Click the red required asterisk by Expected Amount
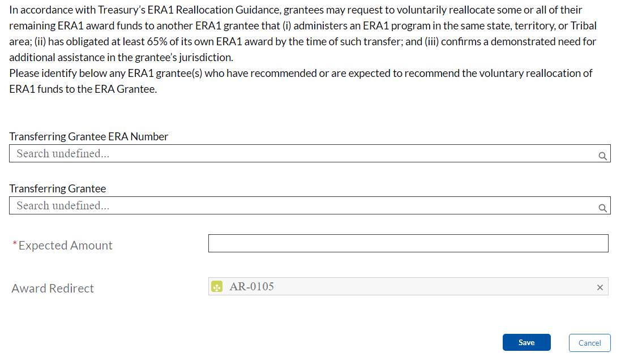625x361 pixels. point(15,245)
